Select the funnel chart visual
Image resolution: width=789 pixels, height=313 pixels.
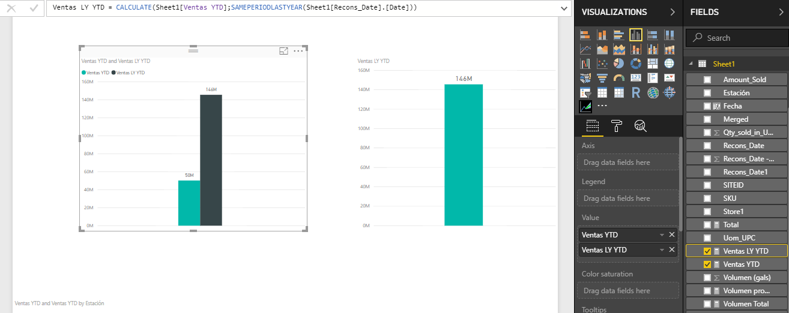602,78
